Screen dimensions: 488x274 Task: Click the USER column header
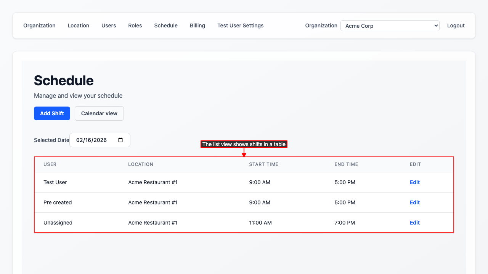point(50,164)
